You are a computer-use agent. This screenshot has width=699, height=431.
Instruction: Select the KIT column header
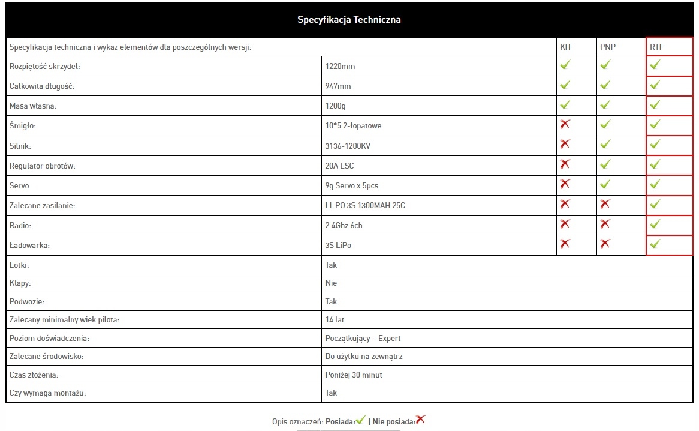[x=565, y=47]
